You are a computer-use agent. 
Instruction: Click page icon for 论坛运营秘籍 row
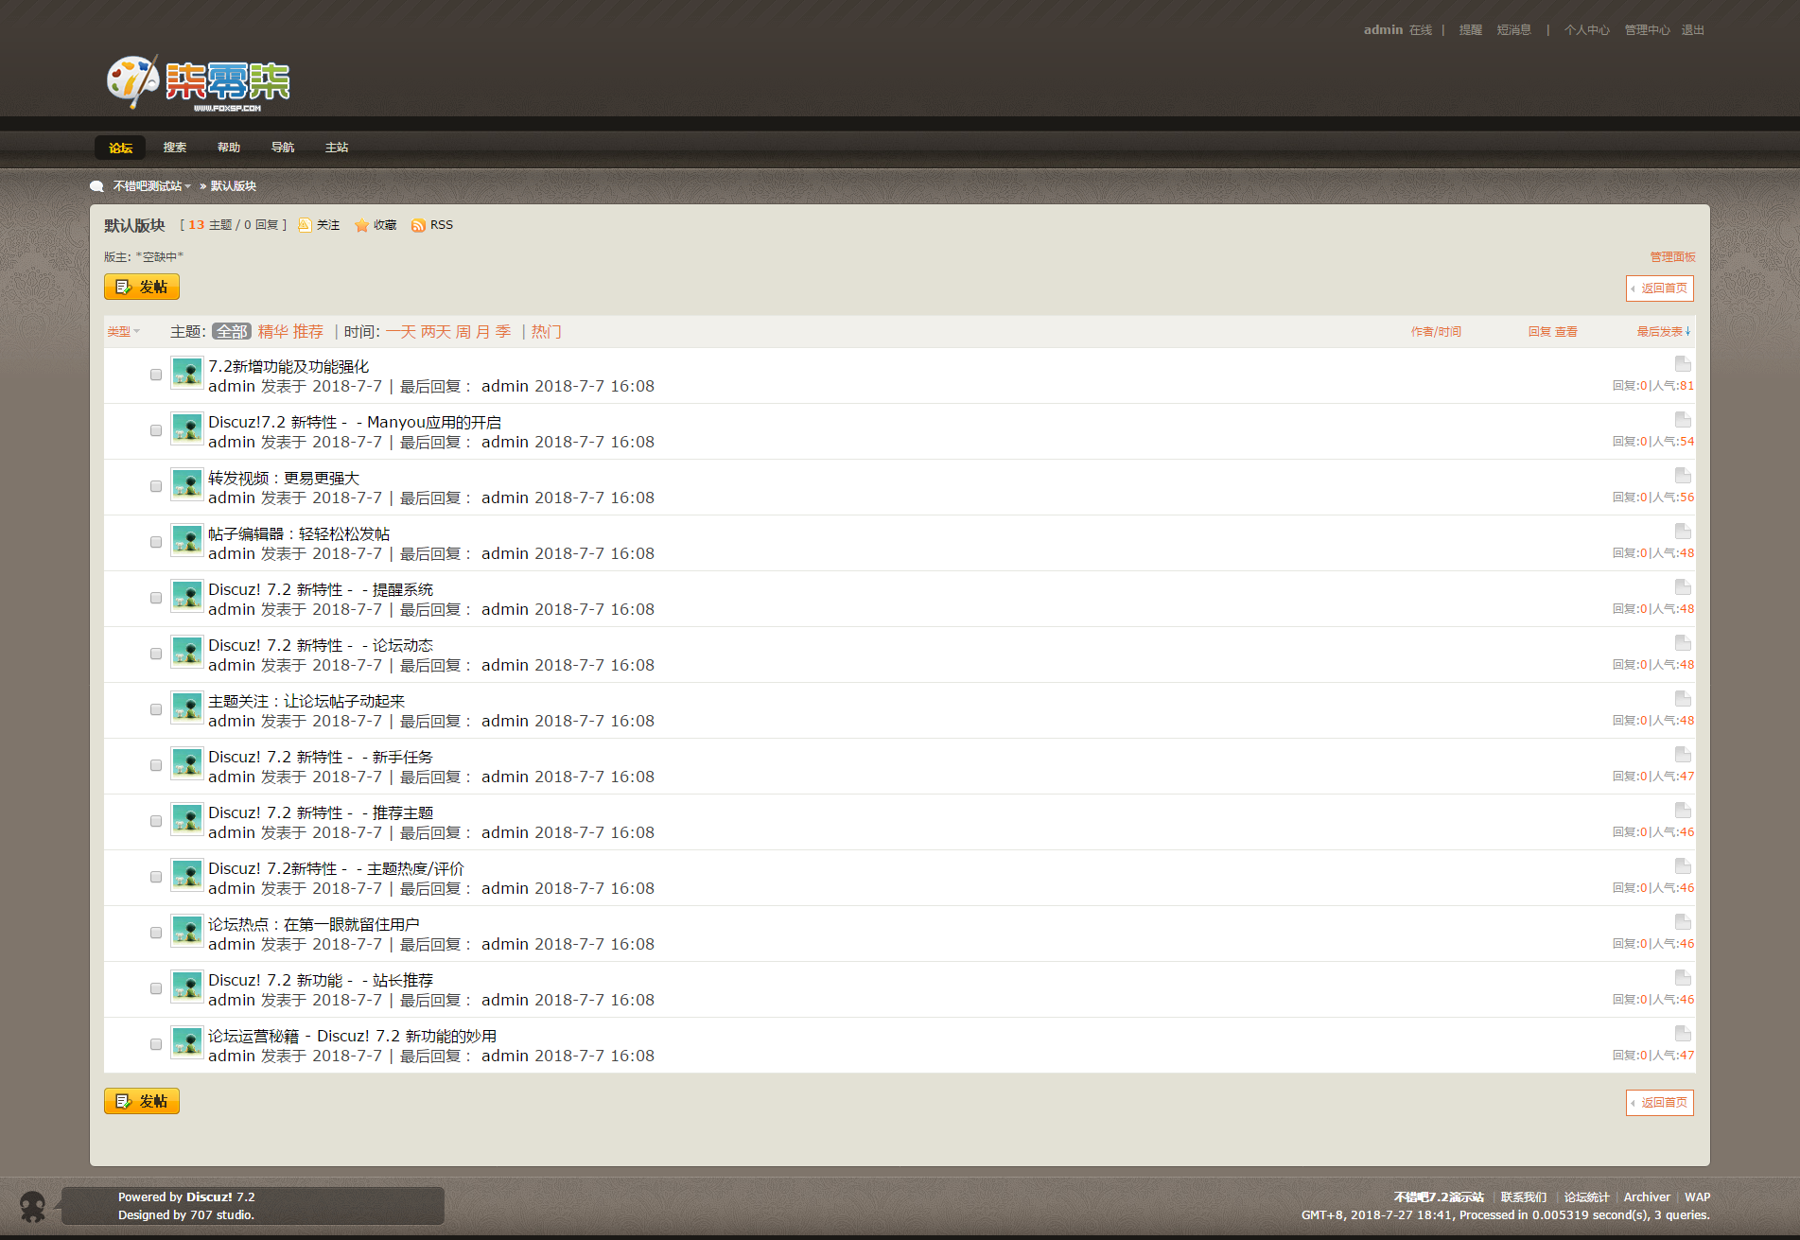coord(1683,1034)
